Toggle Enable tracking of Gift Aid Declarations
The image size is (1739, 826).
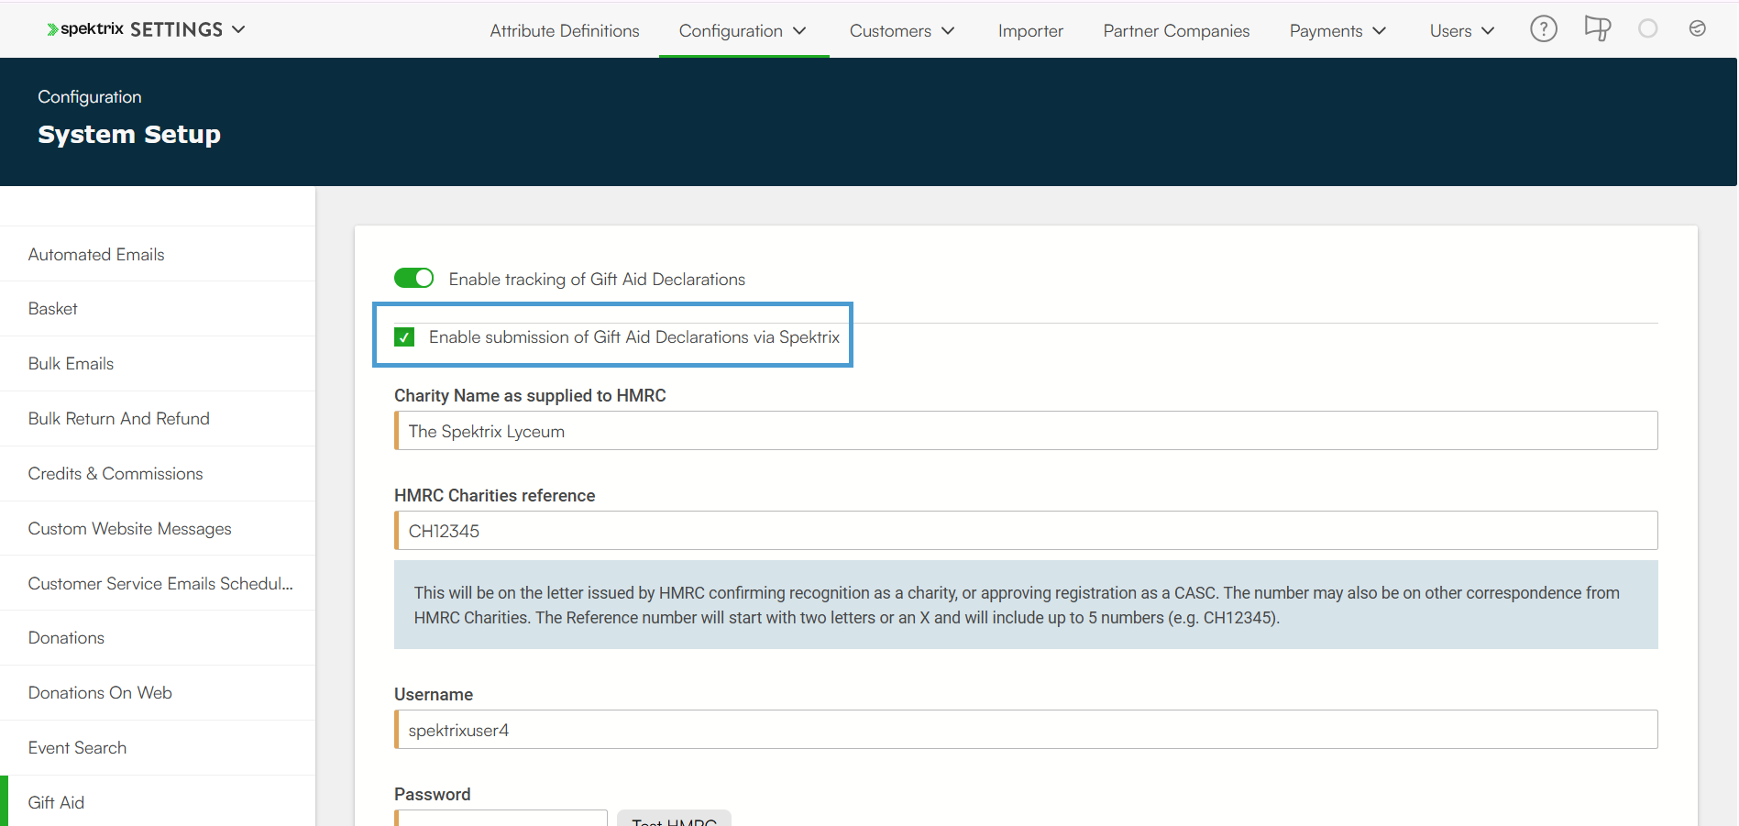coord(414,278)
